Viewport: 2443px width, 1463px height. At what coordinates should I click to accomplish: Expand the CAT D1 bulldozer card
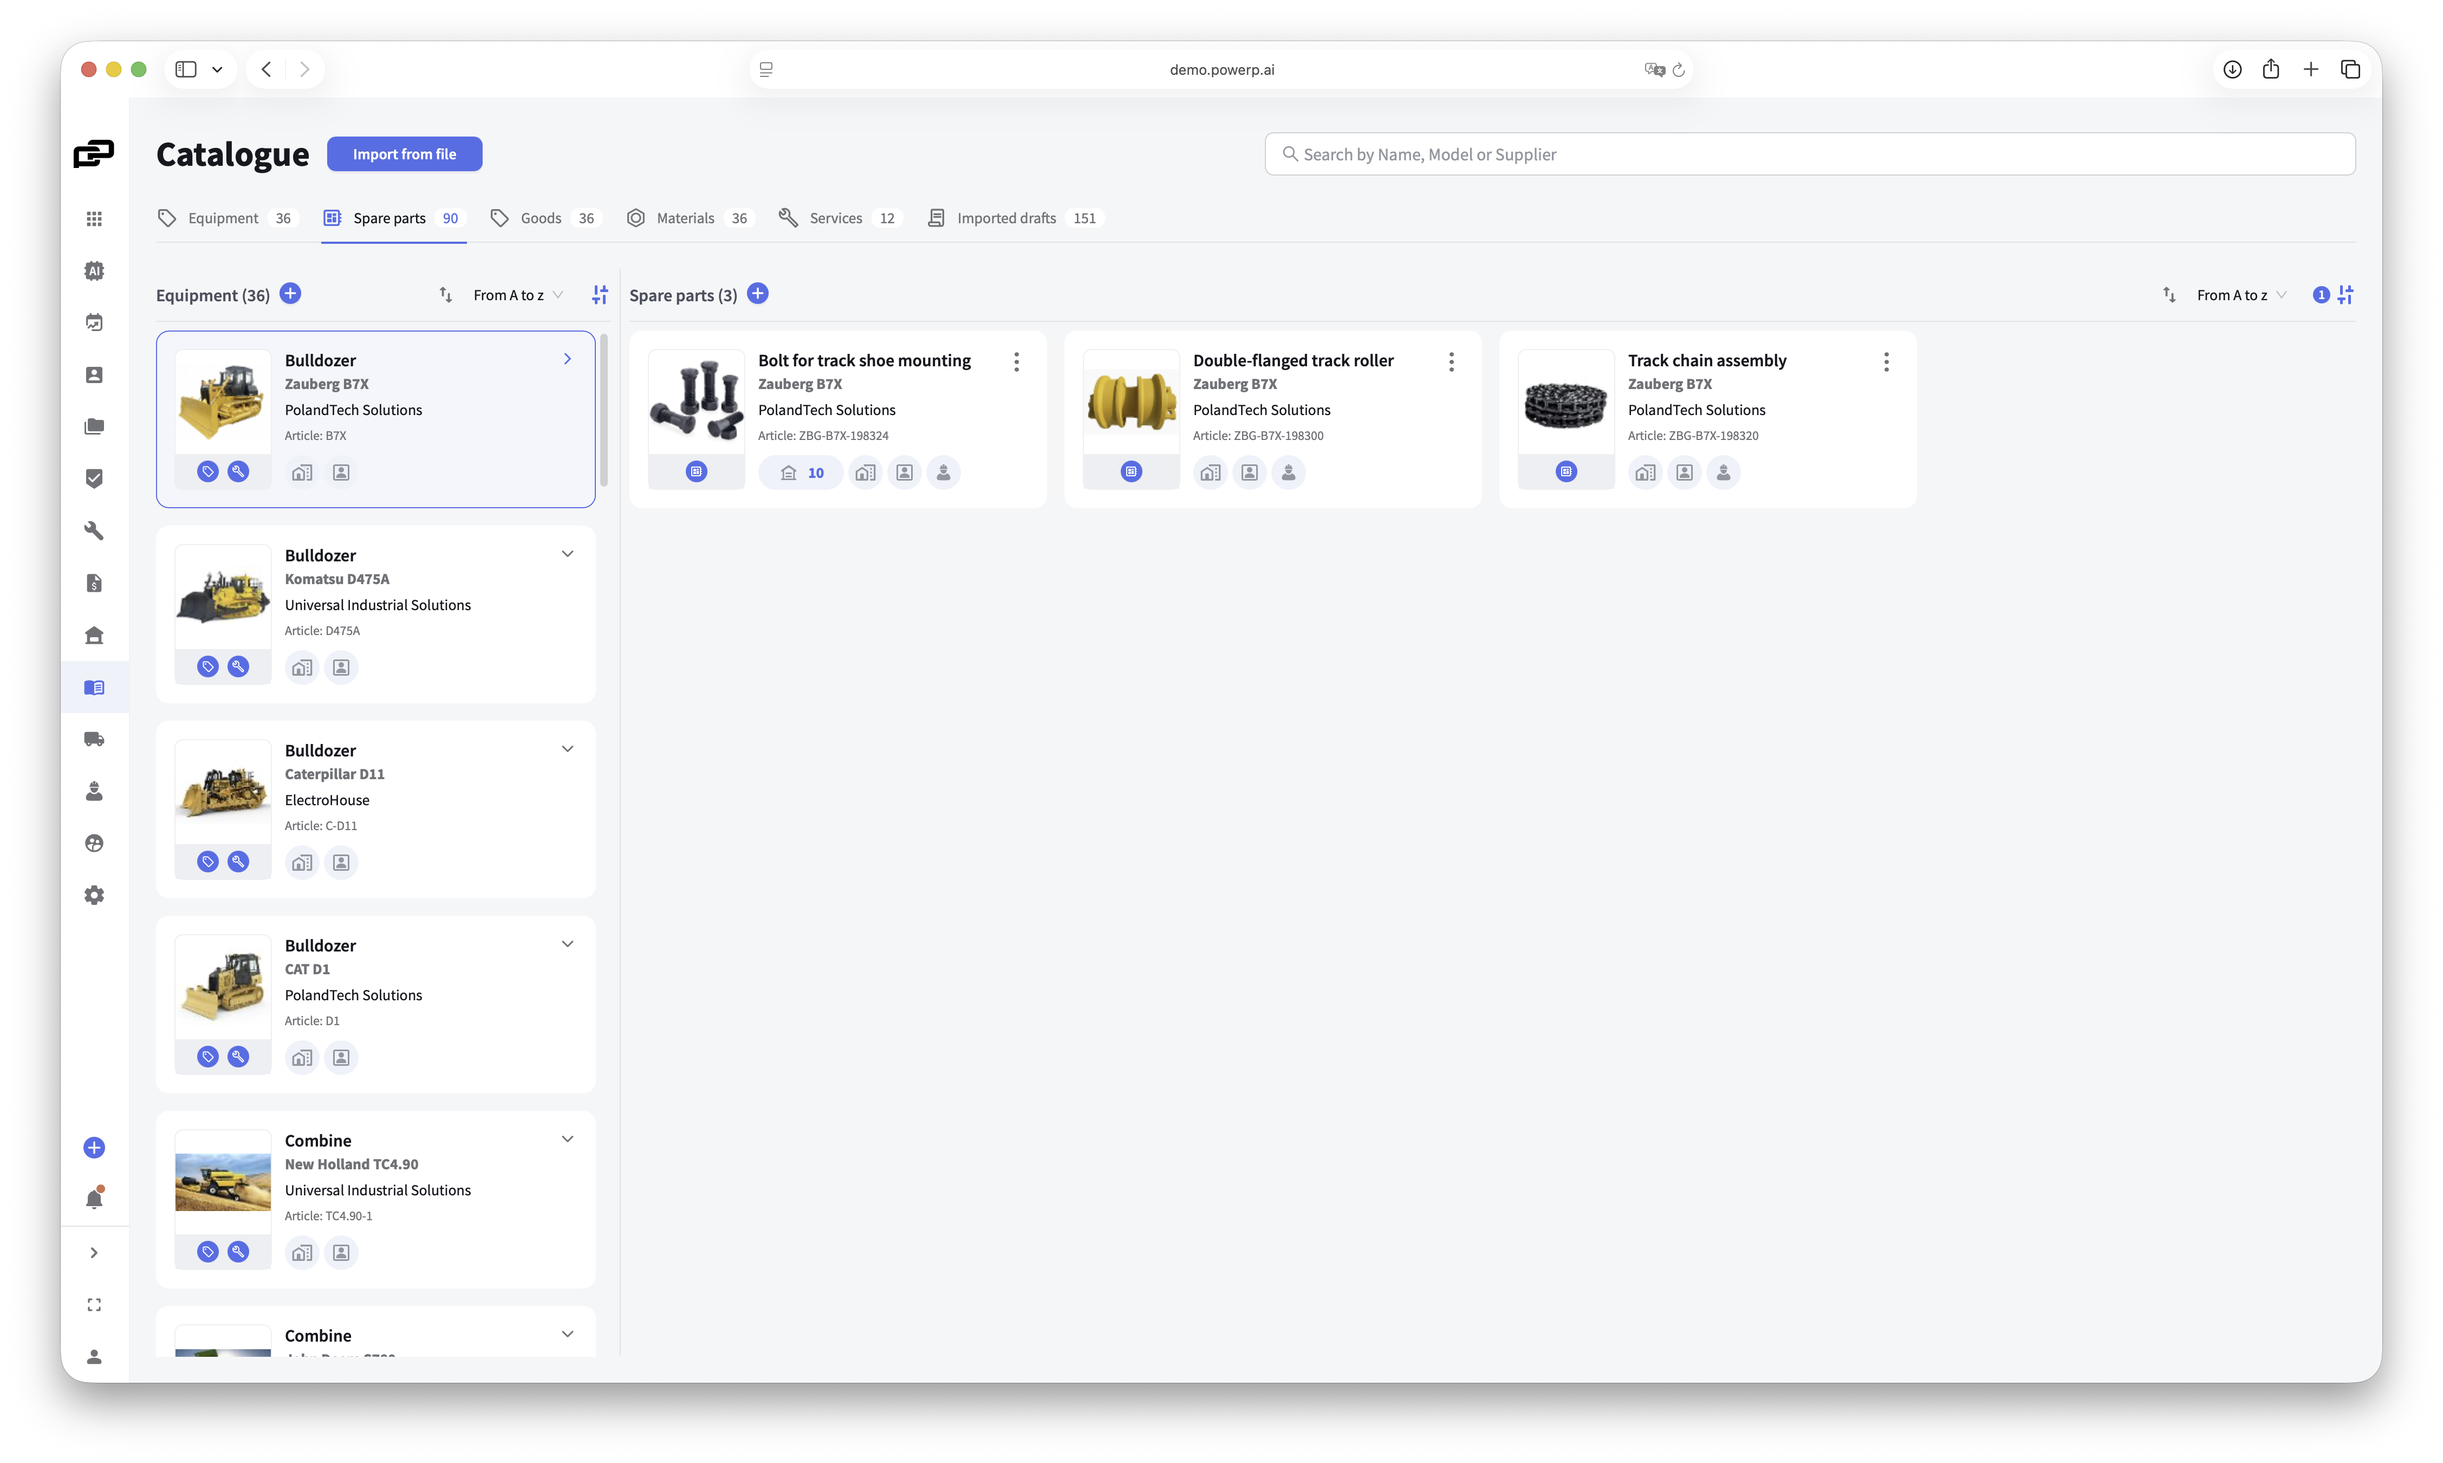568,944
